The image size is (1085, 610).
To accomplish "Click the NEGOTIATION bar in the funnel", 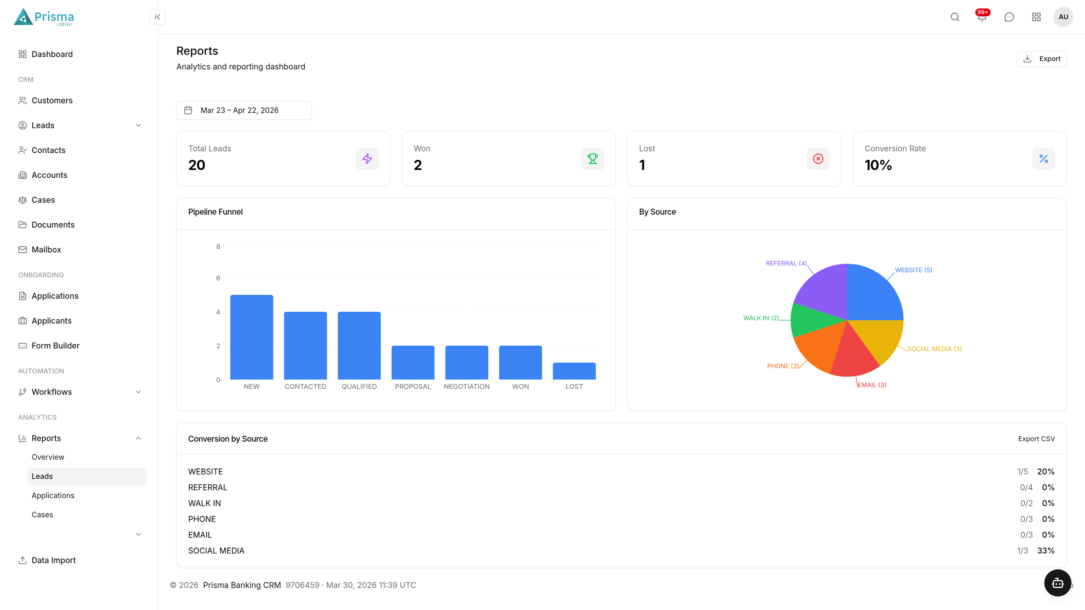I will pyautogui.click(x=467, y=362).
